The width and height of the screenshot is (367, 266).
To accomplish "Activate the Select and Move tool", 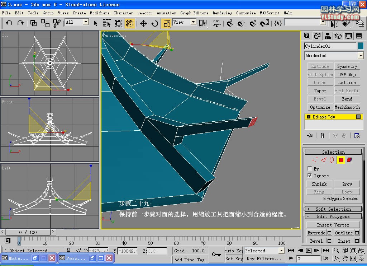I will click(143, 23).
